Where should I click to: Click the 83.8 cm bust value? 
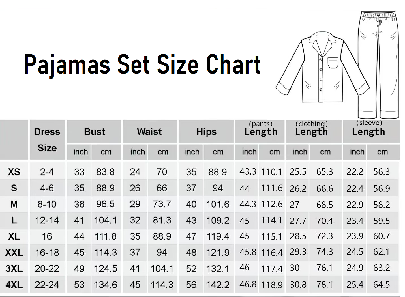coord(105,172)
